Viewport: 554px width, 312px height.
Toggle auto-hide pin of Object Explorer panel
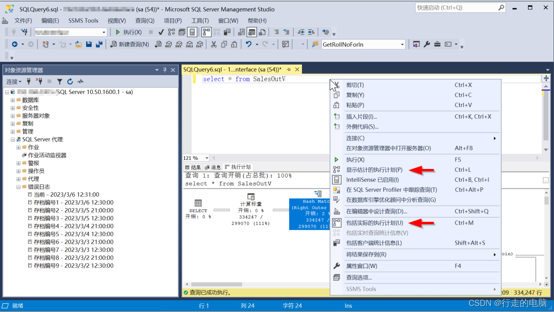[165, 70]
